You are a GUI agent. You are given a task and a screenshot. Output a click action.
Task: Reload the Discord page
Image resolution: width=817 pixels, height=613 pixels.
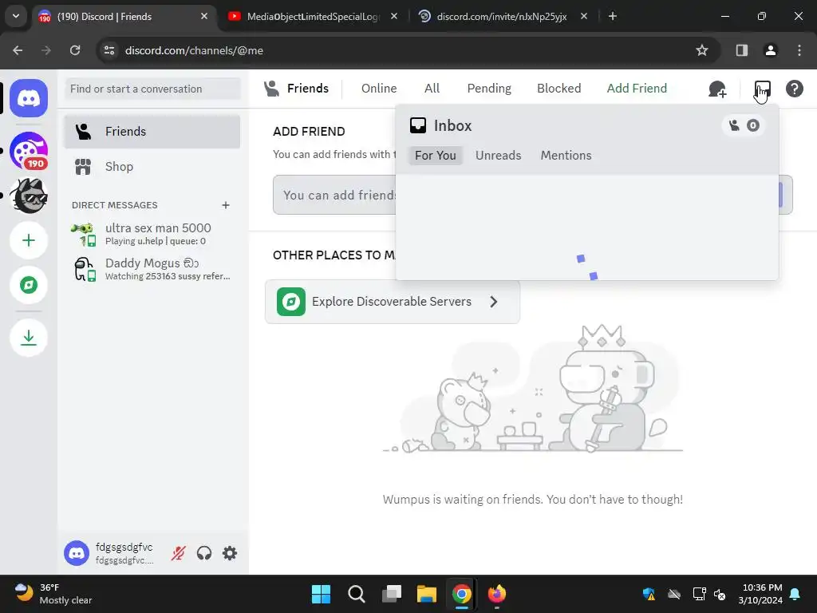75,50
